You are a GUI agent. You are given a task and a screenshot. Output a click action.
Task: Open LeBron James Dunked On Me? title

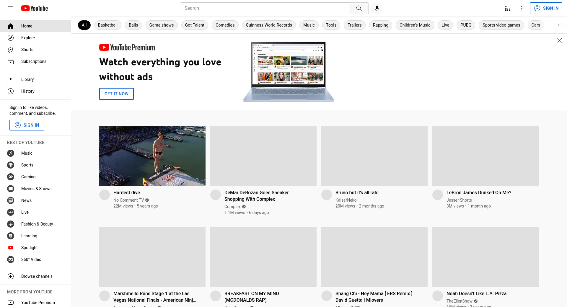pyautogui.click(x=479, y=192)
